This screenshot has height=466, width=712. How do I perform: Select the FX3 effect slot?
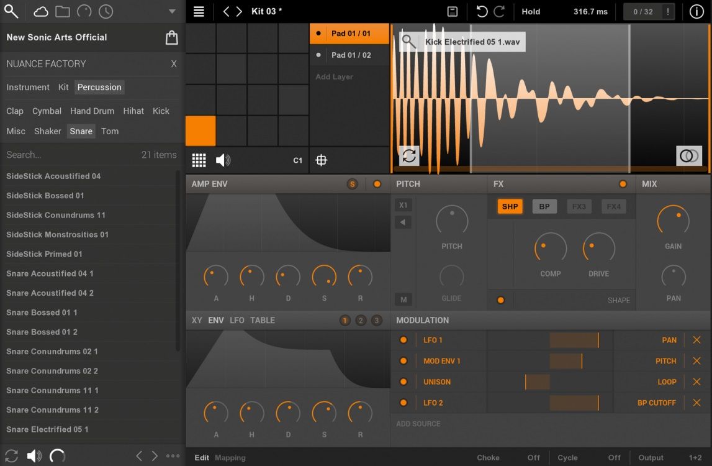pos(579,206)
